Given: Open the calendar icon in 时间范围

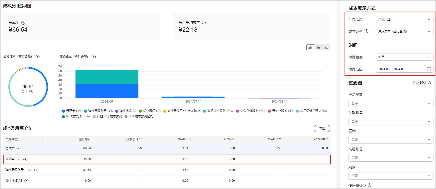Looking at the screenshot, I should coord(429,69).
